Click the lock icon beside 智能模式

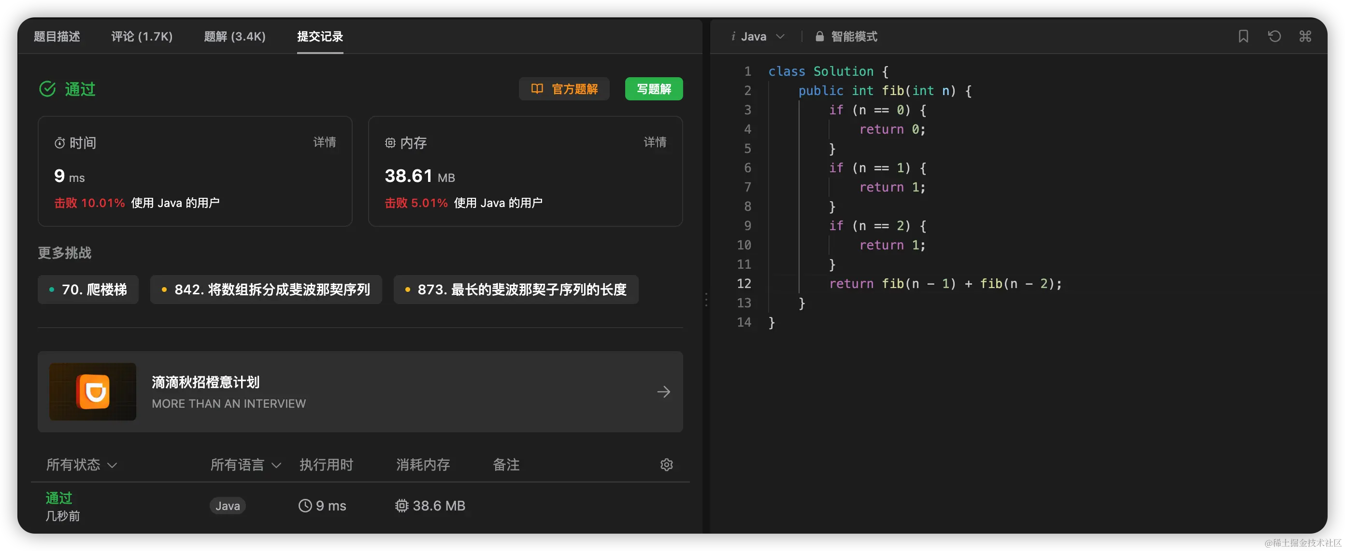point(819,37)
